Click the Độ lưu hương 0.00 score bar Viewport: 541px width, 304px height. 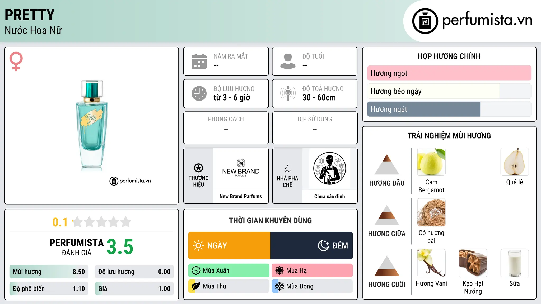point(134,272)
